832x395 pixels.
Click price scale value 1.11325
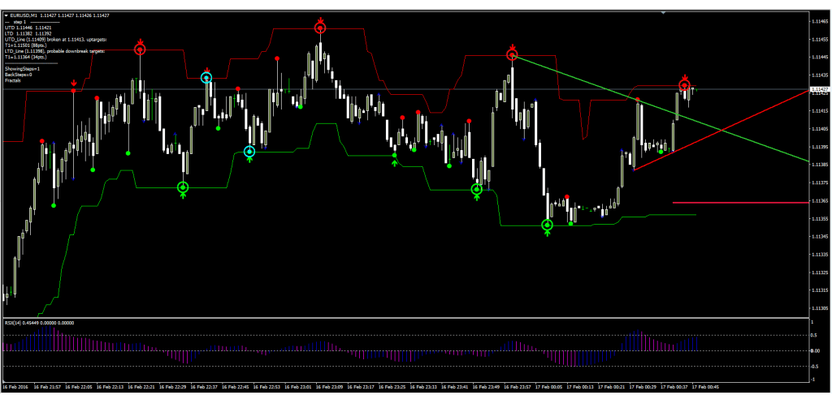coord(821,273)
